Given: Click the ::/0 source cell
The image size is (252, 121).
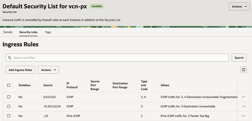Looking at the screenshot, I should coord(46,116).
